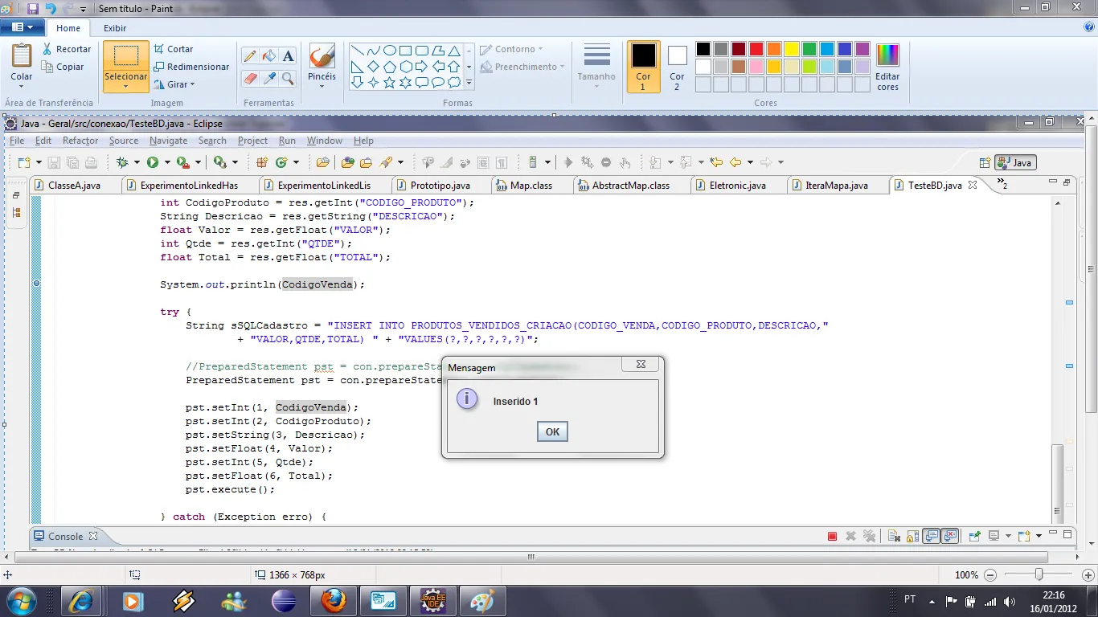
Task: Click the Recortar (cut) icon
Action: click(x=47, y=49)
